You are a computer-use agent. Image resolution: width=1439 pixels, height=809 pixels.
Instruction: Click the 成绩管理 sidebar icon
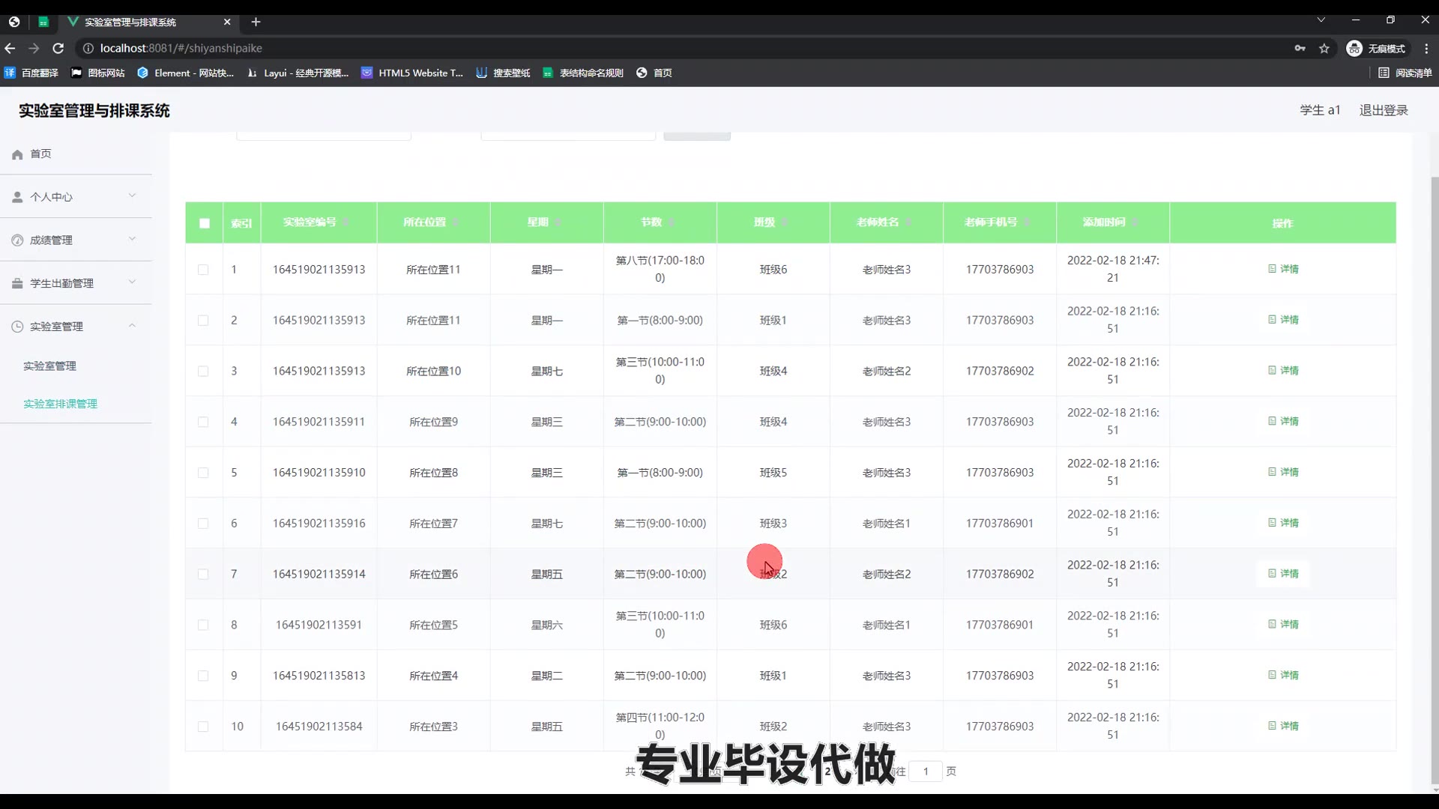(x=17, y=240)
